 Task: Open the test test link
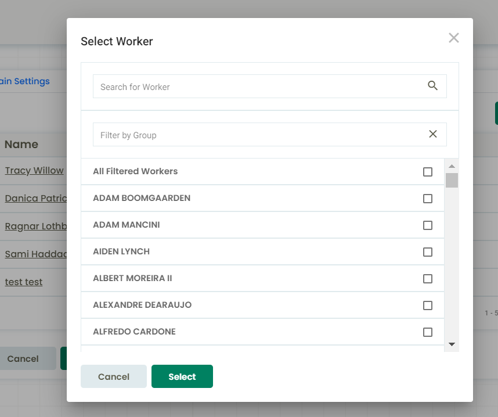pyautogui.click(x=23, y=282)
